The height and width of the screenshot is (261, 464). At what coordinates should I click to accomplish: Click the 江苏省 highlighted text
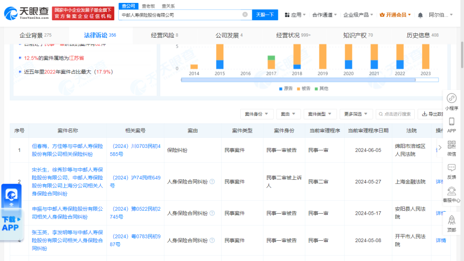point(76,58)
